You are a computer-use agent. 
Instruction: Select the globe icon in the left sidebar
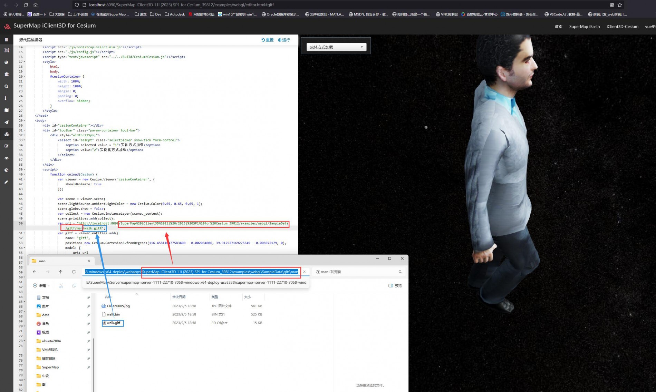tap(6, 62)
